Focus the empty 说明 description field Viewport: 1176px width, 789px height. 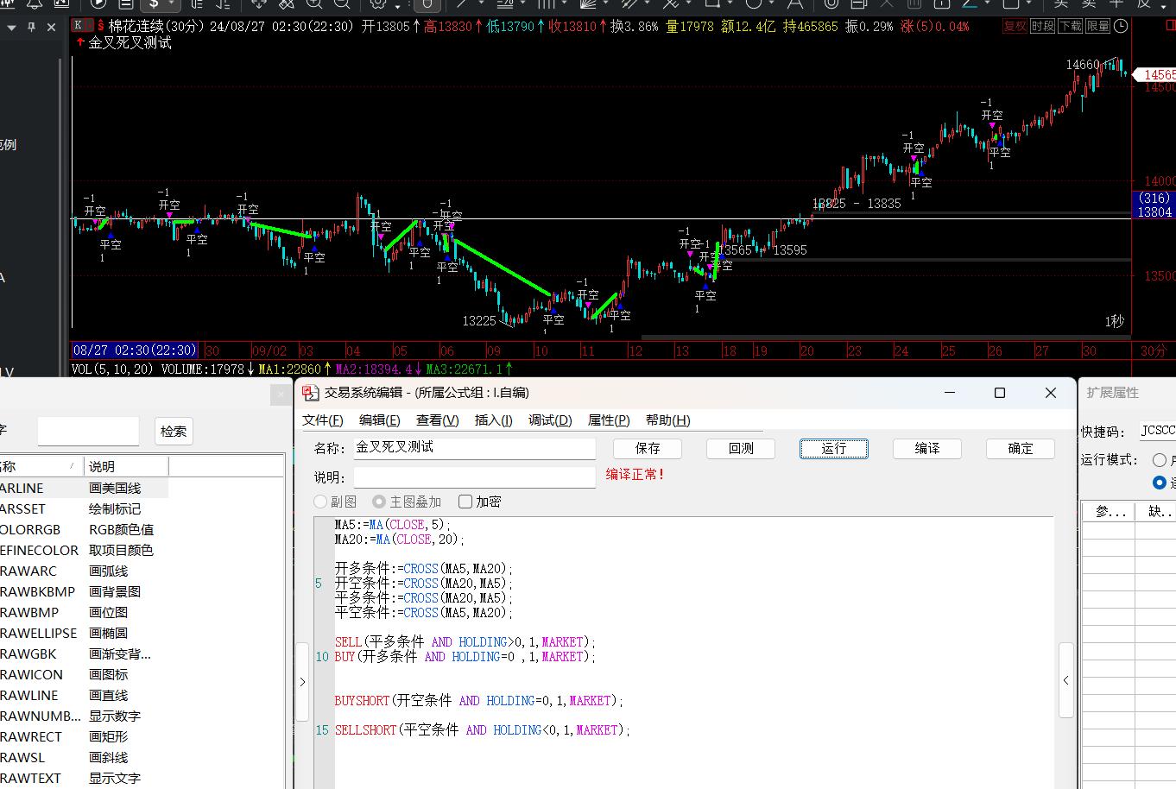475,477
